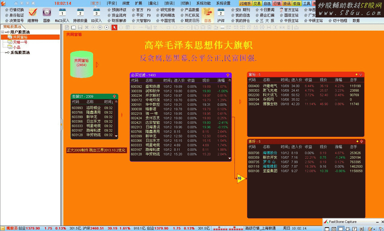This screenshot has height=231, width=384.
Task: Click the 共同富裕 green cylinder node
Action: pyautogui.click(x=81, y=64)
